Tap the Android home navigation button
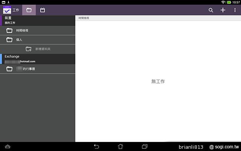The height and width of the screenshot is (151, 241). (x=120, y=146)
